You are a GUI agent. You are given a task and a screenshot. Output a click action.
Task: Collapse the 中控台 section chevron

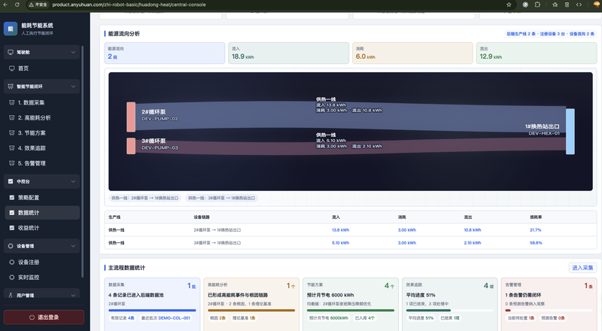[73, 181]
